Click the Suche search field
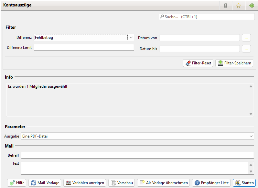Screen dimensions: 258x188 click(207, 17)
